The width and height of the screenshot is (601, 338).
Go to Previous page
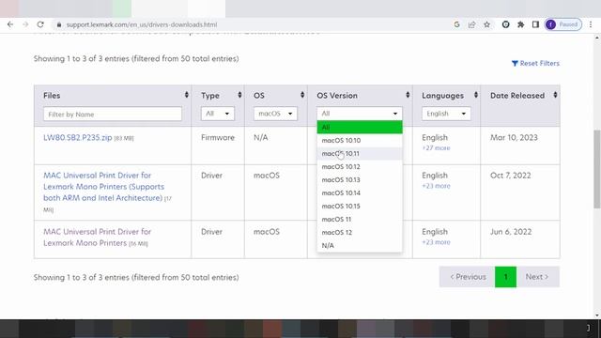pos(468,277)
